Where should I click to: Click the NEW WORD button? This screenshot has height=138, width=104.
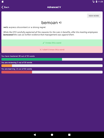pos(94,16)
